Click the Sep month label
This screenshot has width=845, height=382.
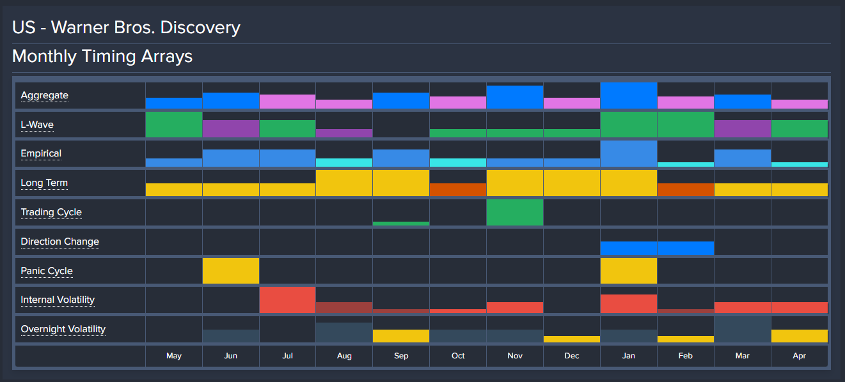pos(401,356)
